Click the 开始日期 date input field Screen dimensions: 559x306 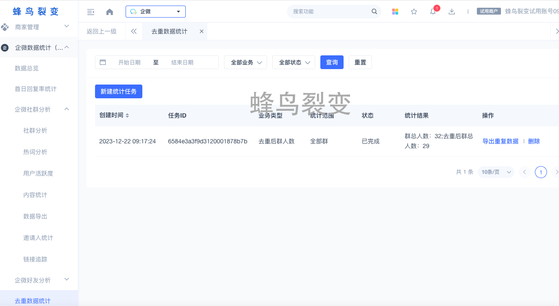pos(129,62)
